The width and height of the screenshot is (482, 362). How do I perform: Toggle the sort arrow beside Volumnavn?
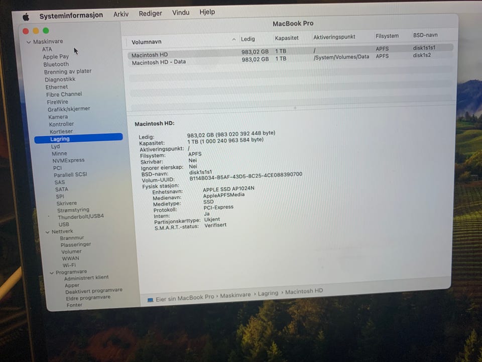pos(234,39)
